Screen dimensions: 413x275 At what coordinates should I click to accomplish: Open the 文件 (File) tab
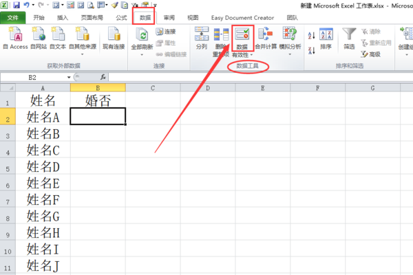click(x=13, y=18)
